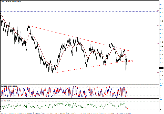Image resolution: width=164 pixels, height=114 pixels.
Task: Click red marker at Stochastic panel's right end
Action: point(127,96)
